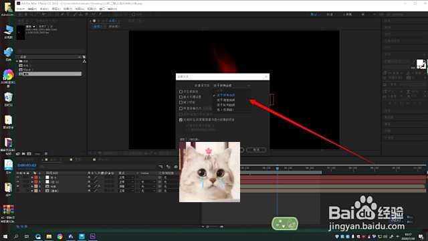Expand properties of timeline layer 1
Screen dimensions: 428x241
pyautogui.click(x=32, y=177)
